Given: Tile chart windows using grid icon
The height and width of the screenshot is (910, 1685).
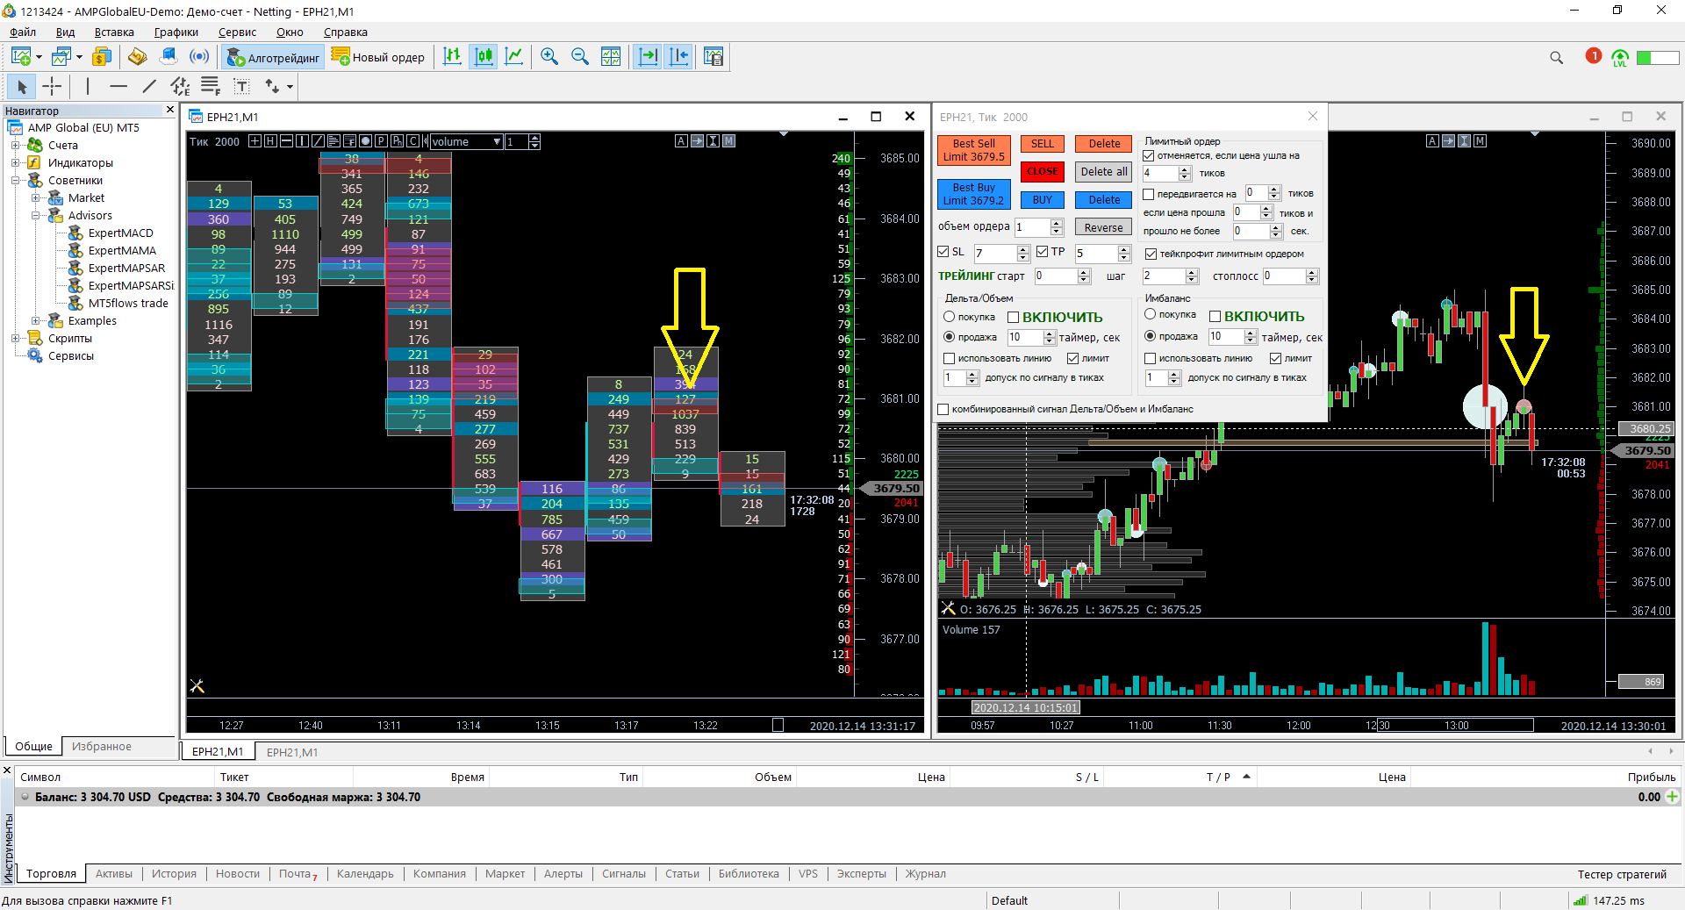Looking at the screenshot, I should click(x=611, y=57).
